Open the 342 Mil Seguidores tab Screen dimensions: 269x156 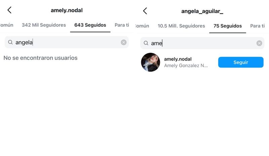44,25
